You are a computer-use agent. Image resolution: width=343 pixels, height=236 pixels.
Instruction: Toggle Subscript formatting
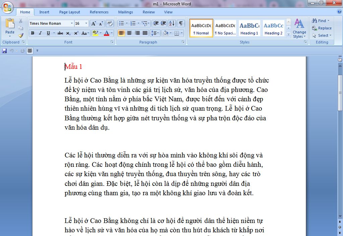pos(68,33)
